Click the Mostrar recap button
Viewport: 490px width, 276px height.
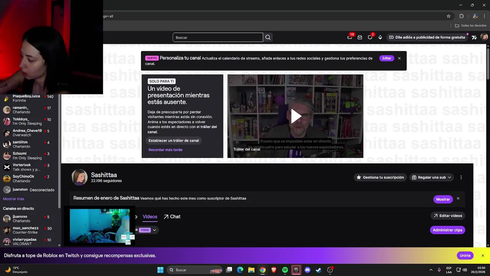[x=443, y=199]
